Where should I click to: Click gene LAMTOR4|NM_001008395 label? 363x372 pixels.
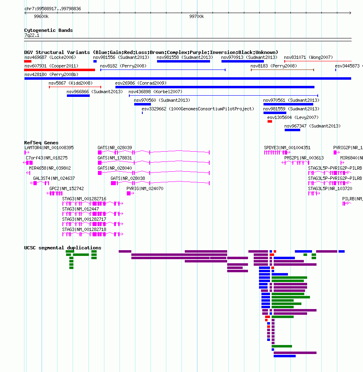(x=49, y=148)
